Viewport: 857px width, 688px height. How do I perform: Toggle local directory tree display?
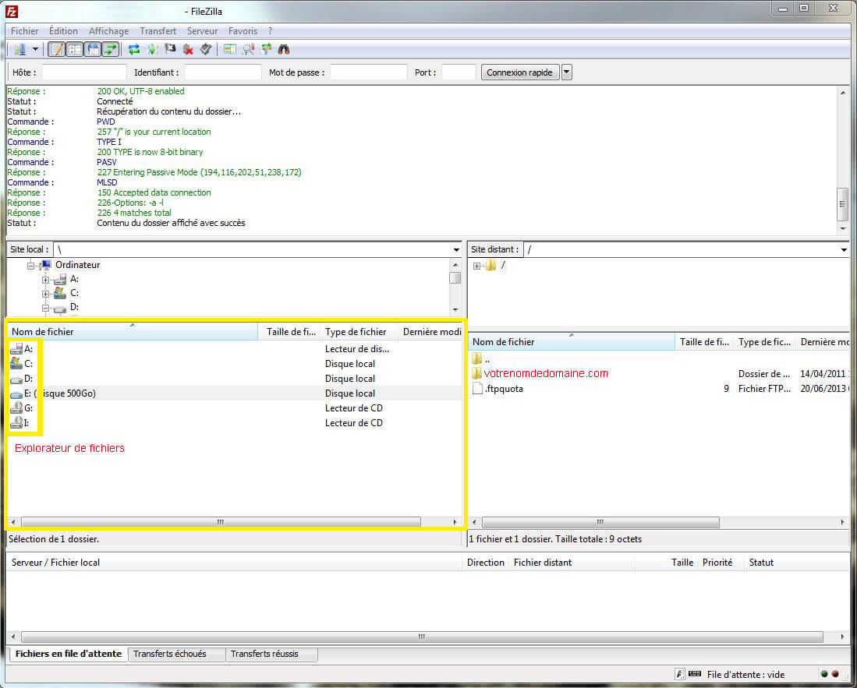click(75, 50)
